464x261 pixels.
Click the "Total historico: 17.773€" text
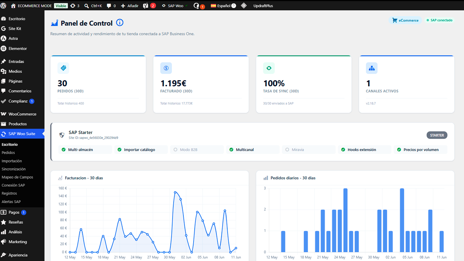177,103
